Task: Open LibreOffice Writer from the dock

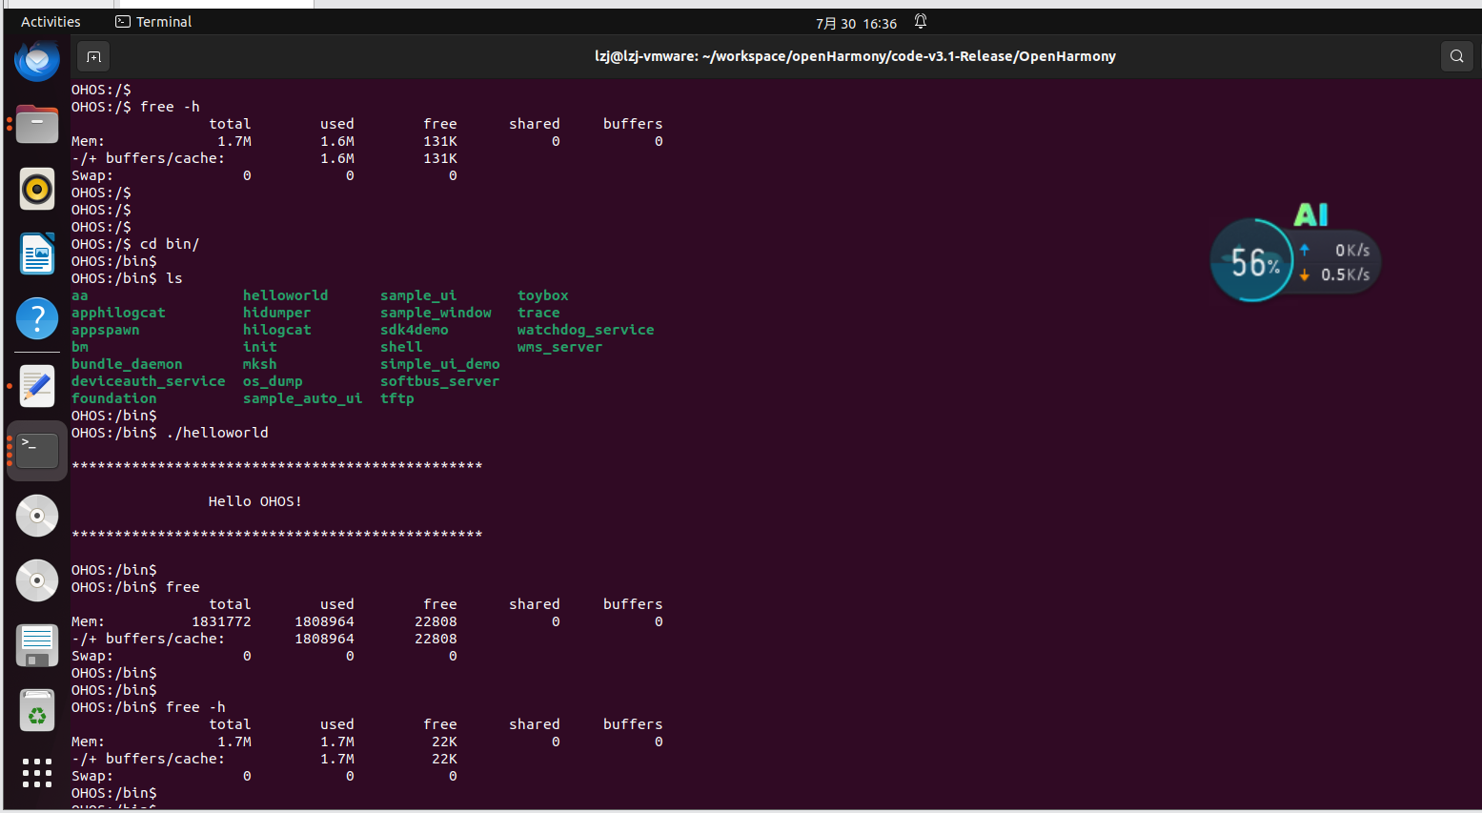Action: pyautogui.click(x=37, y=254)
